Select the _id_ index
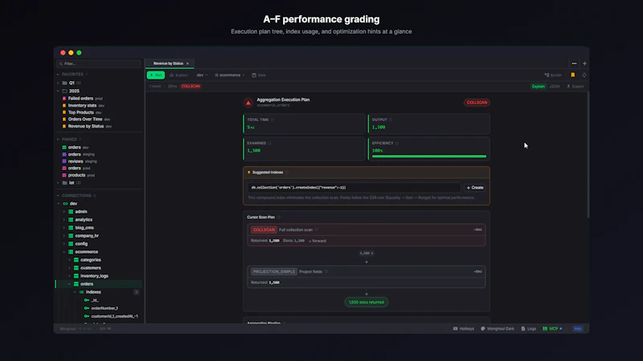 pos(94,300)
